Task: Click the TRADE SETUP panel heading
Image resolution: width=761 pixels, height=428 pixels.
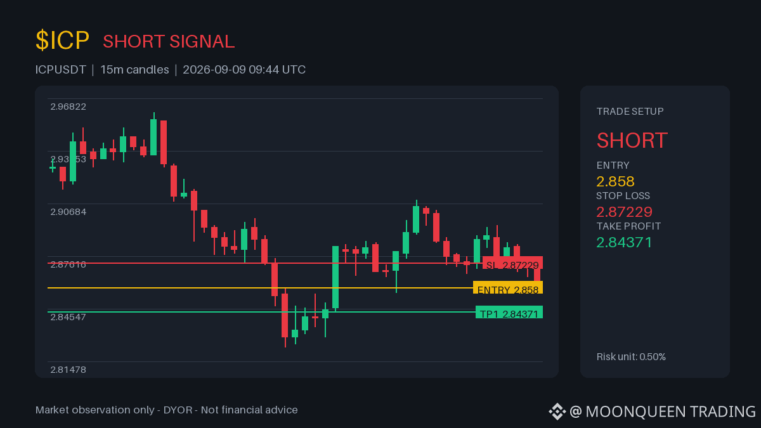Action: click(x=630, y=112)
